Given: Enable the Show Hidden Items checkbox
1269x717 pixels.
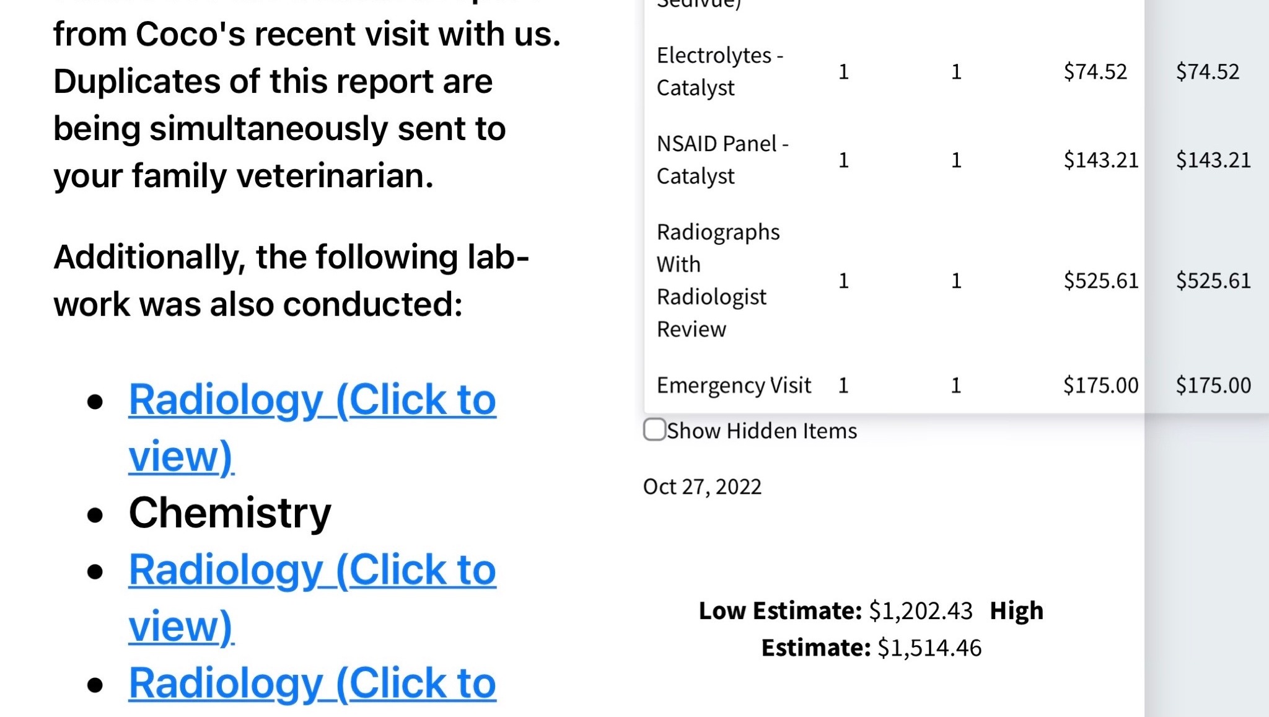Looking at the screenshot, I should [x=654, y=429].
